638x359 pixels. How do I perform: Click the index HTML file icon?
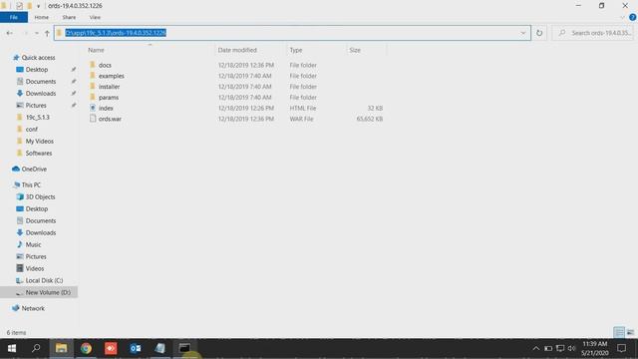click(x=93, y=108)
